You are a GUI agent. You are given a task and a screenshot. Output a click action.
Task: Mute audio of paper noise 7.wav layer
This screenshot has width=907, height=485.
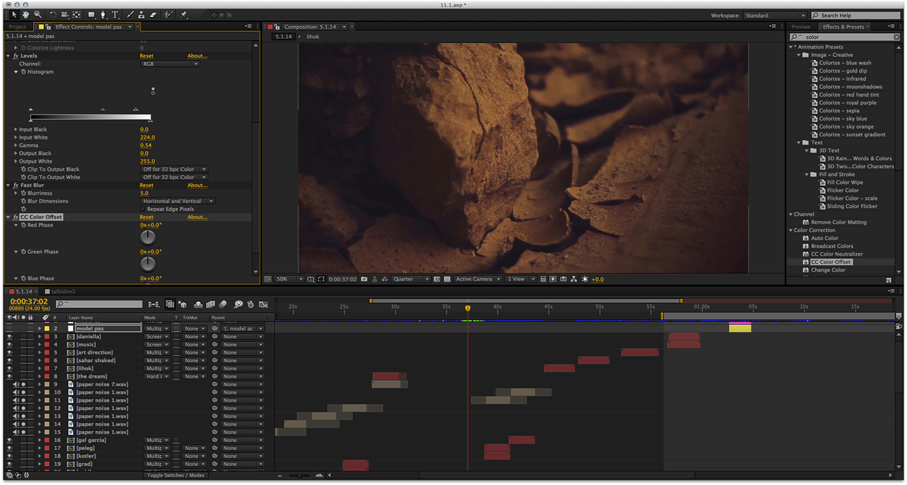pyautogui.click(x=16, y=384)
